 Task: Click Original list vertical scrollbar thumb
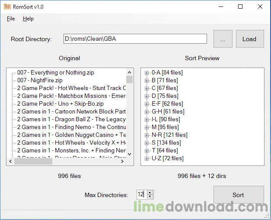pyautogui.click(x=130, y=80)
